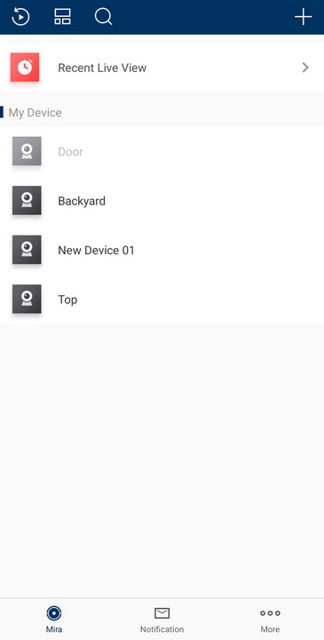Viewport: 324px width, 640px height.
Task: Select the Top camera icon
Action: (x=27, y=300)
